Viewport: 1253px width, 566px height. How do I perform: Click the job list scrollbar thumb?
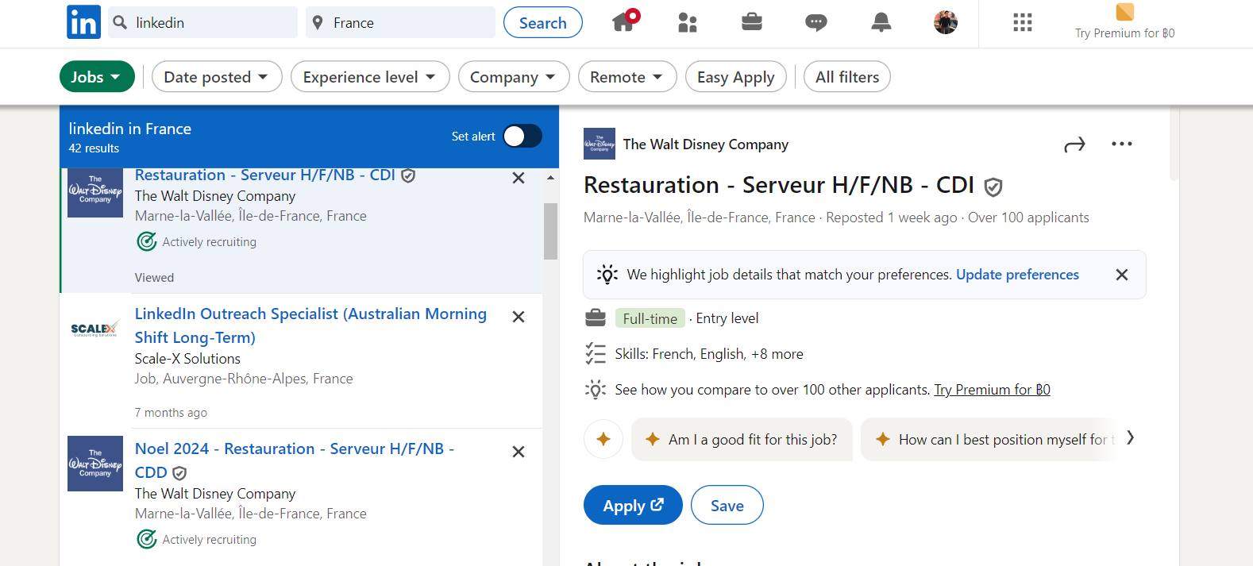[550, 231]
